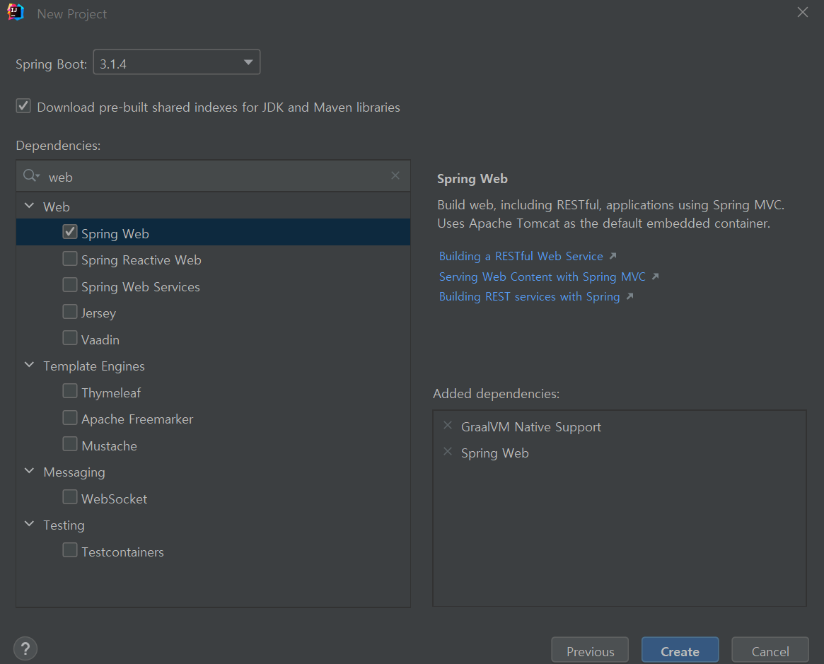Remove GraalVM Native Support from added dependencies
This screenshot has height=664, width=824.
[448, 426]
